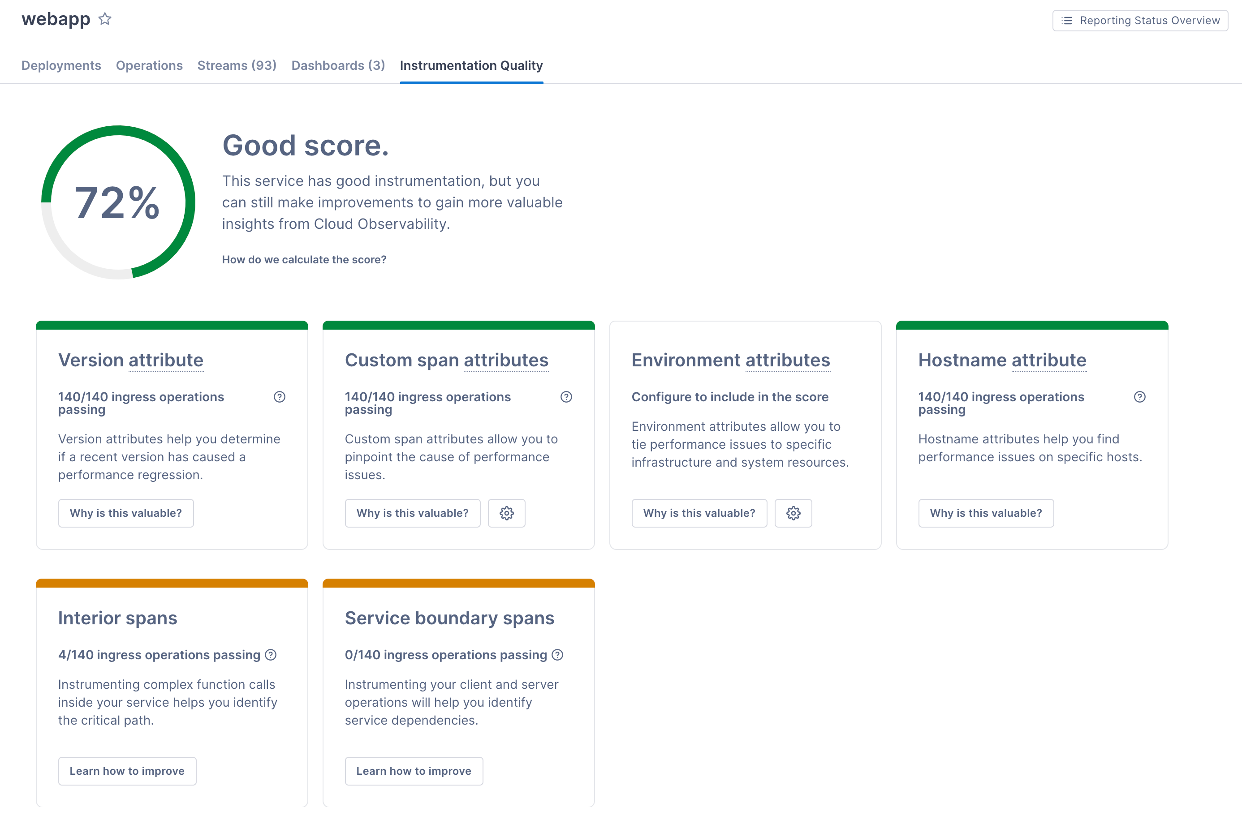Click the settings gear icon on Environment attributes

point(793,513)
